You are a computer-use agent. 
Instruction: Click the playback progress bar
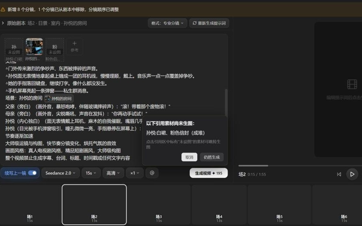pos(300,166)
